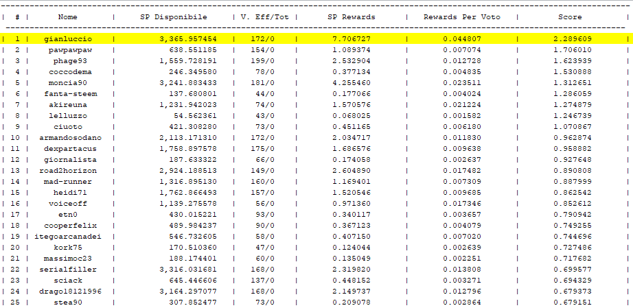
Task: Select the name 'coccodema'
Action: pos(70,72)
